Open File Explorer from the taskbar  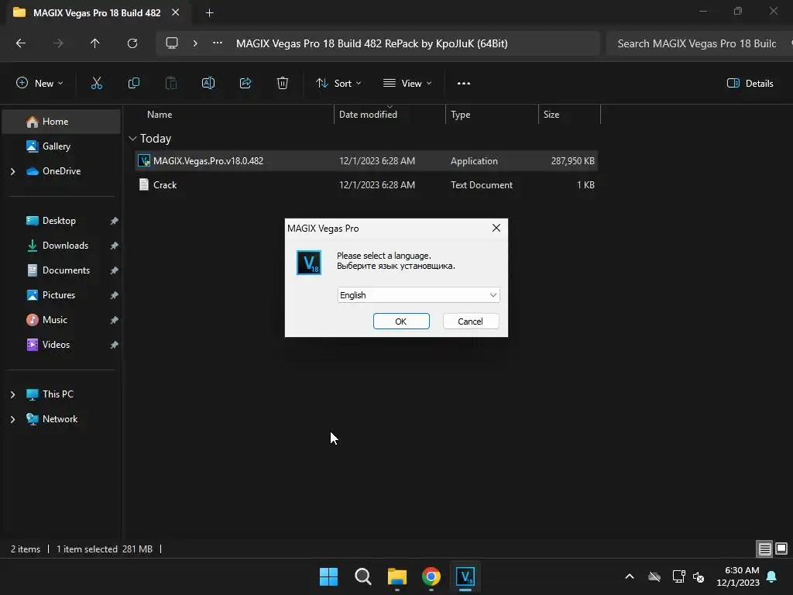397,576
